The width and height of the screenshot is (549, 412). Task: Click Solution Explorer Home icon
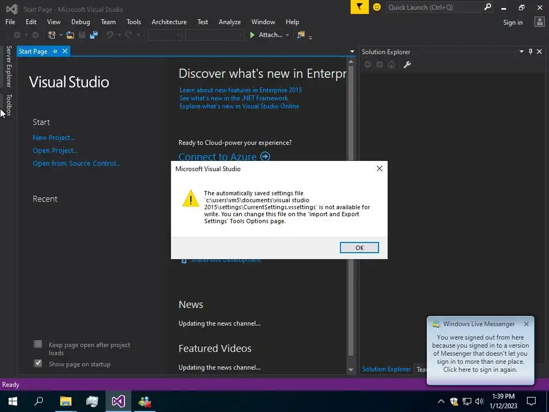391,64
